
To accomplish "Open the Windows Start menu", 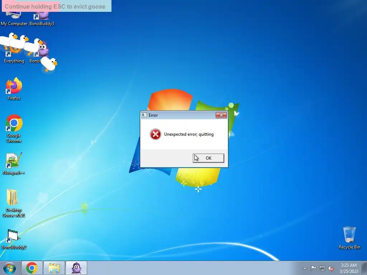I will [x=10, y=268].
